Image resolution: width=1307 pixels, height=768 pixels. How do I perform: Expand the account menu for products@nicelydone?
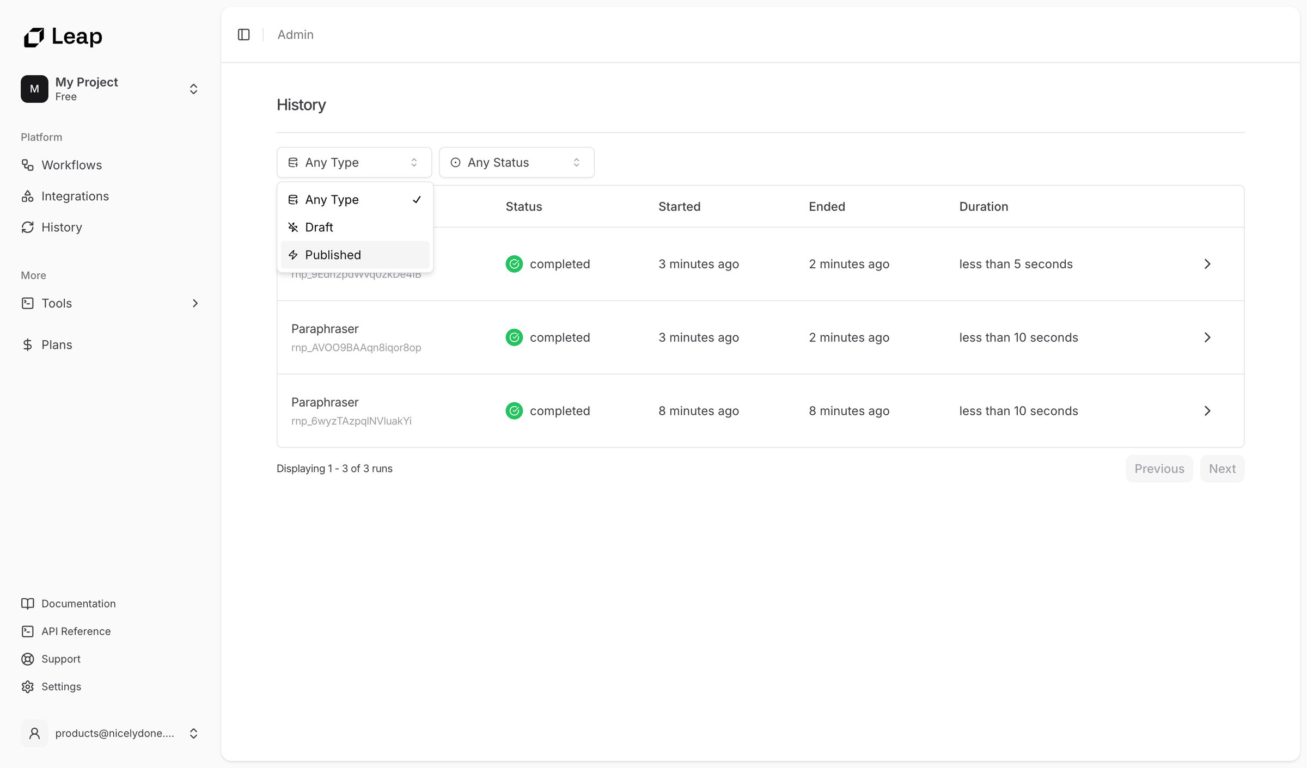point(193,733)
